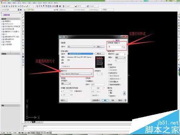Open the Page setup name dropdown

coord(81,47)
